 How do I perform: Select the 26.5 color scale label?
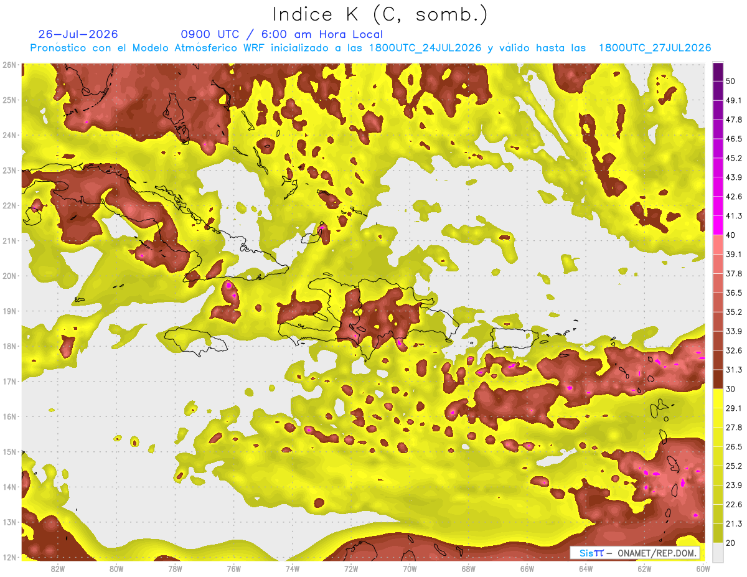tap(733, 446)
